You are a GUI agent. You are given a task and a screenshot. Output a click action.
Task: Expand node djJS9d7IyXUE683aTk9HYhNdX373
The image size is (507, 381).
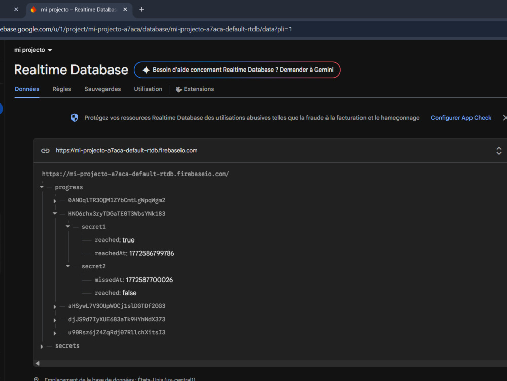55,320
